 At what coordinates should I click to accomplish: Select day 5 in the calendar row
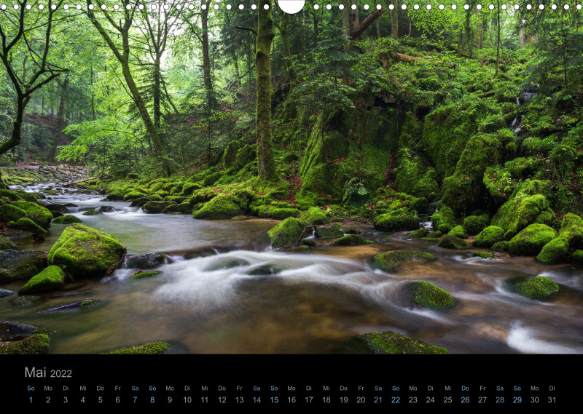[101, 400]
